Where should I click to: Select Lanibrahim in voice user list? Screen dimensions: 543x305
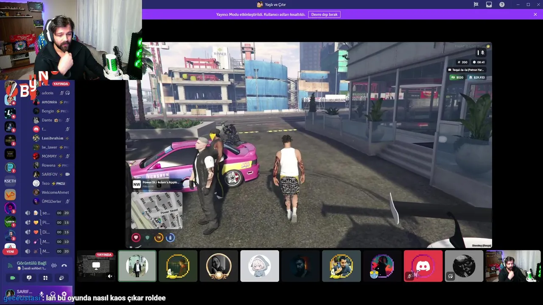(51, 138)
